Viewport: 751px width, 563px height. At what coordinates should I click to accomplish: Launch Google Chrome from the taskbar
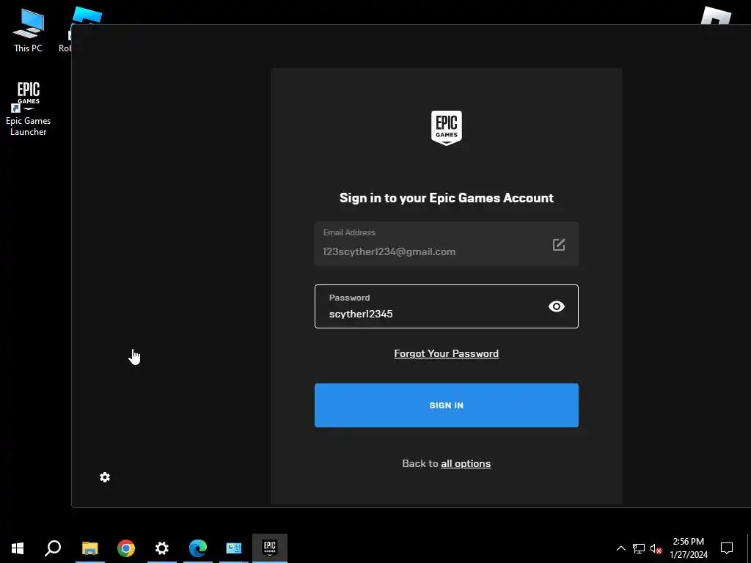click(126, 548)
